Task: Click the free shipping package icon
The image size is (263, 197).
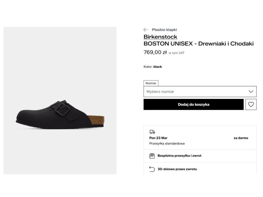Action: tap(152, 156)
